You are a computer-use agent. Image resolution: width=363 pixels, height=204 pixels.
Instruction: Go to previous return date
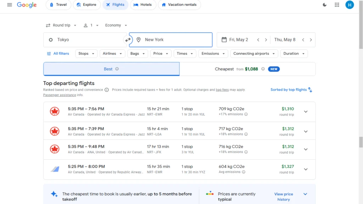point(303,40)
